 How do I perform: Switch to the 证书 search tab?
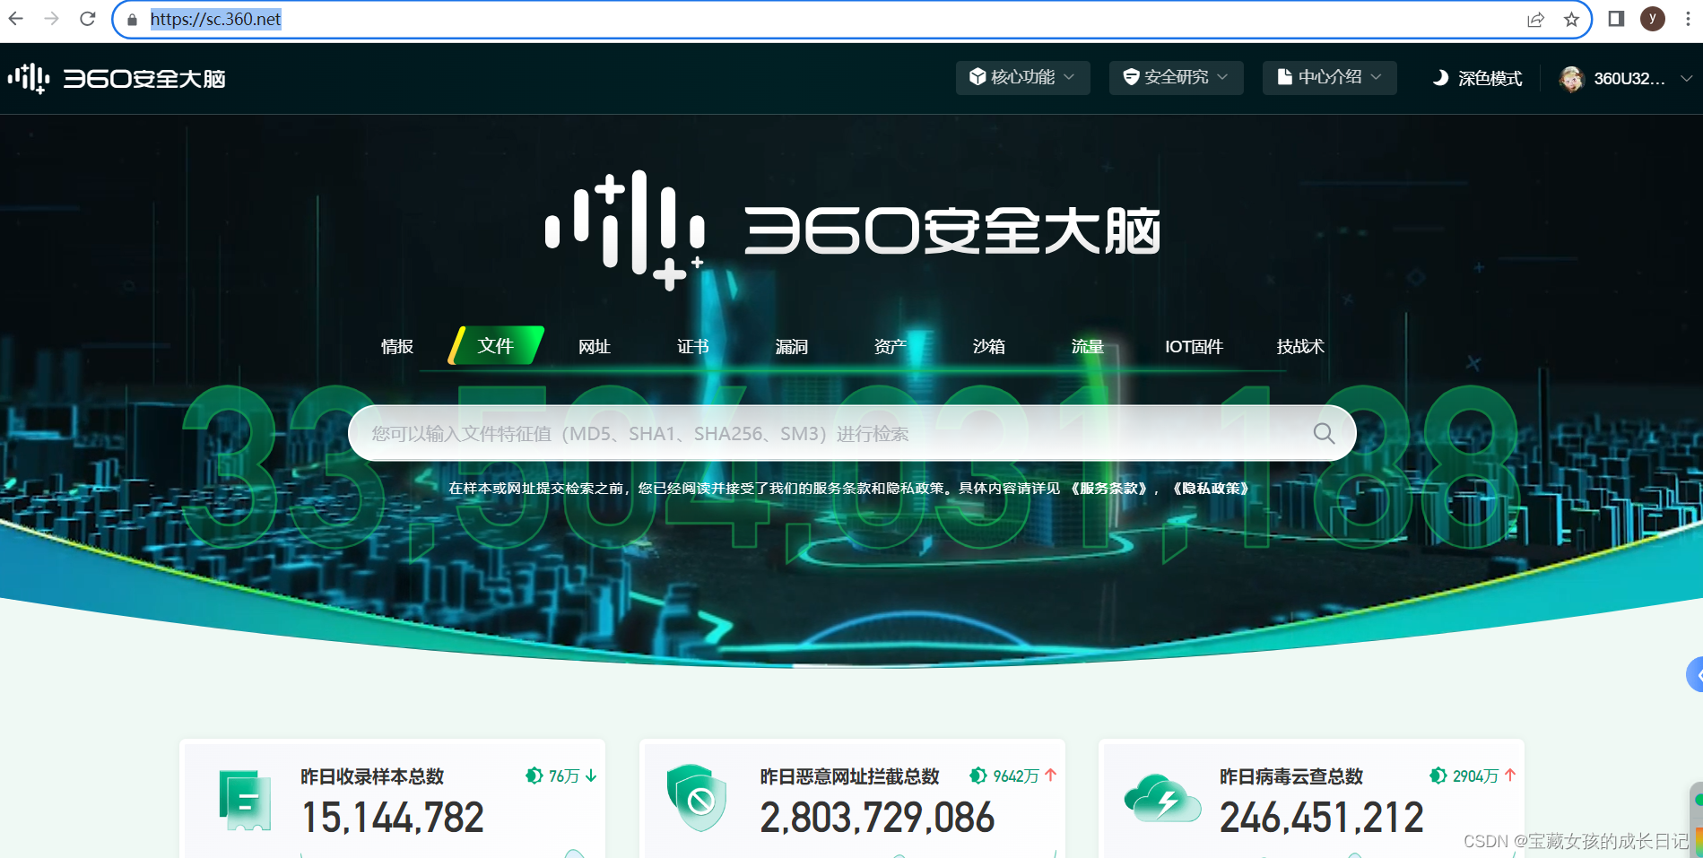tap(693, 346)
